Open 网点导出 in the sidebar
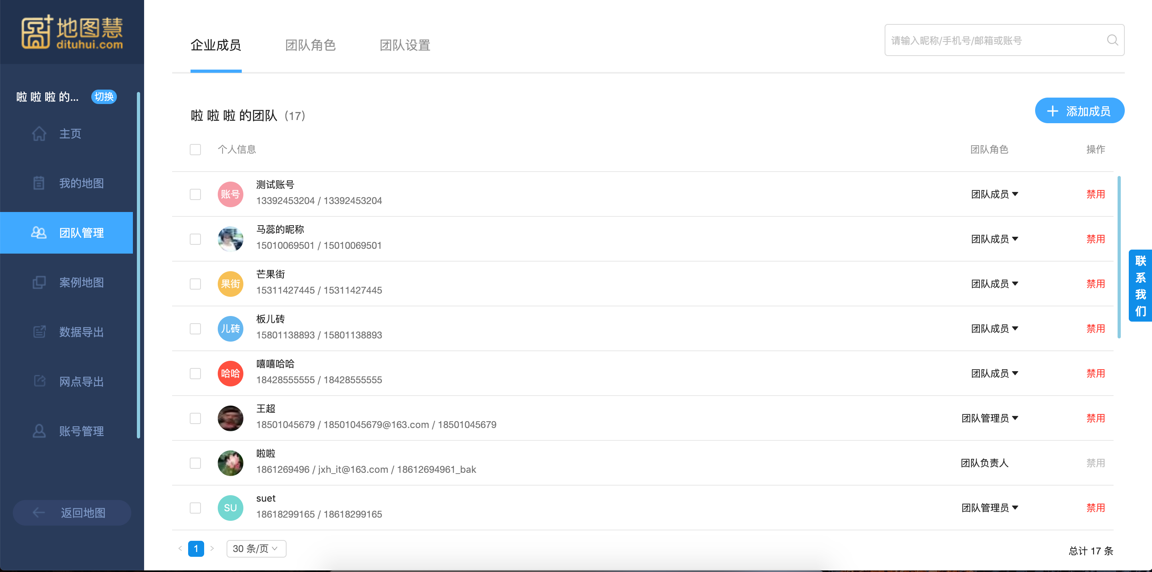Screen dimensions: 1152x572 point(66,381)
